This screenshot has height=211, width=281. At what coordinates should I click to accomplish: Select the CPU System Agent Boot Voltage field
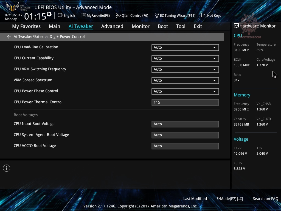point(185,135)
